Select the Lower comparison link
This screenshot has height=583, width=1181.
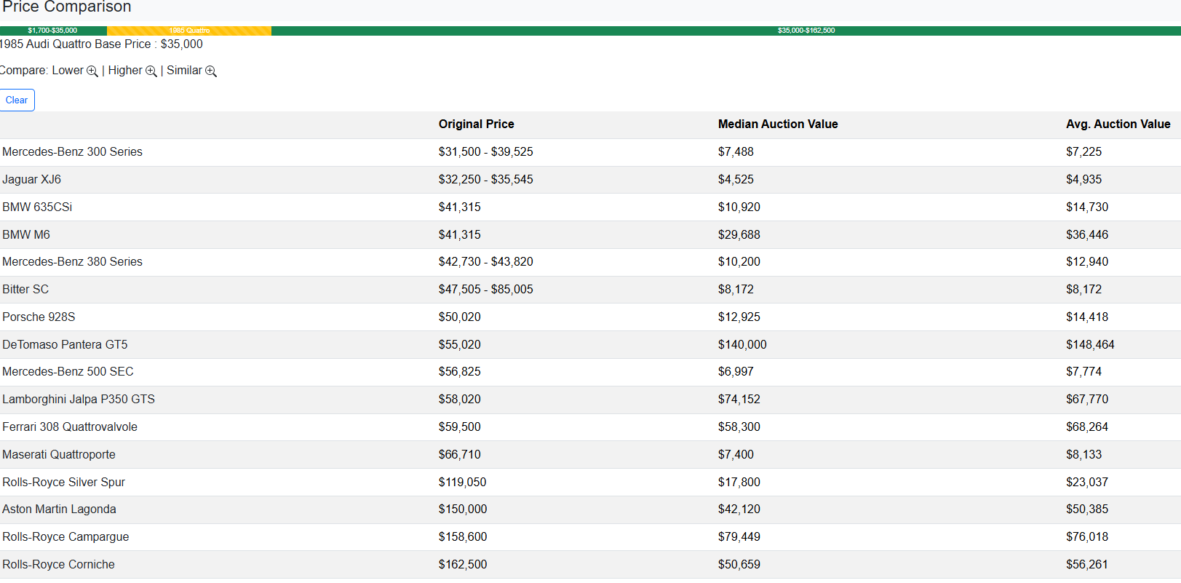[x=68, y=71]
